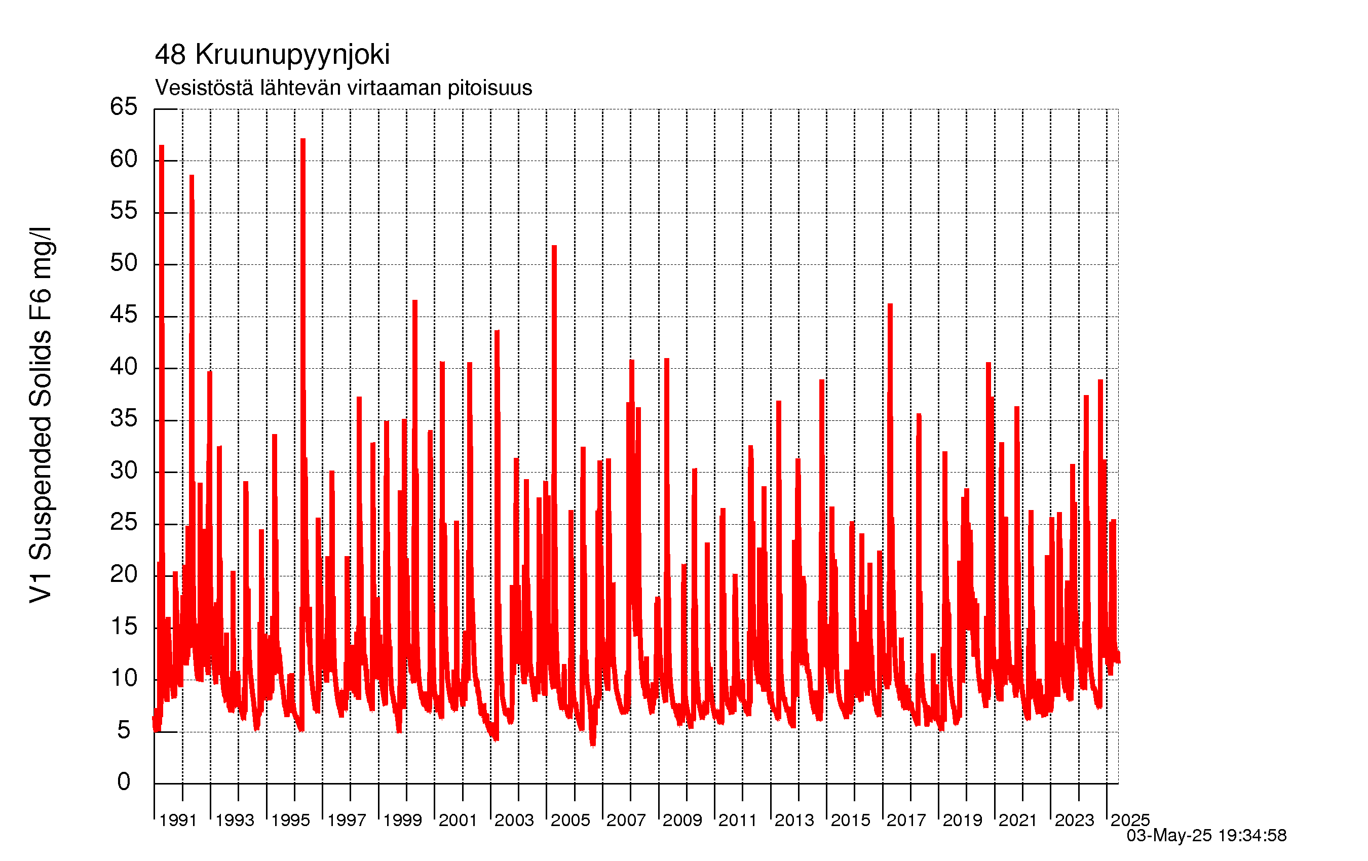The width and height of the screenshot is (1368, 861).
Task: Click x-axis year label 2013
Action: click(x=794, y=820)
